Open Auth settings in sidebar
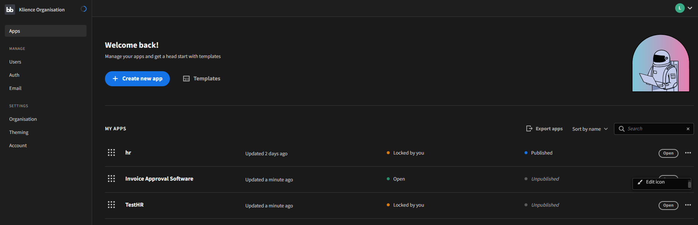 (14, 75)
